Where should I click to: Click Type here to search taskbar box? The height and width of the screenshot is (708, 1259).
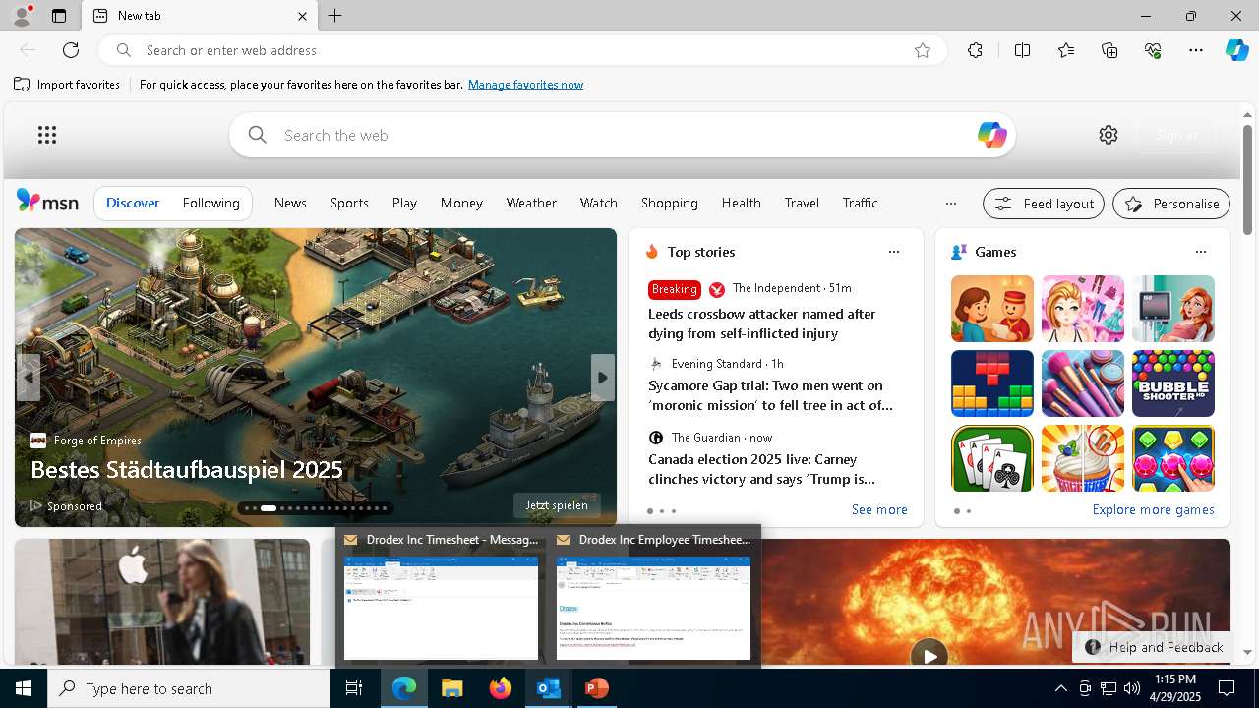click(189, 688)
